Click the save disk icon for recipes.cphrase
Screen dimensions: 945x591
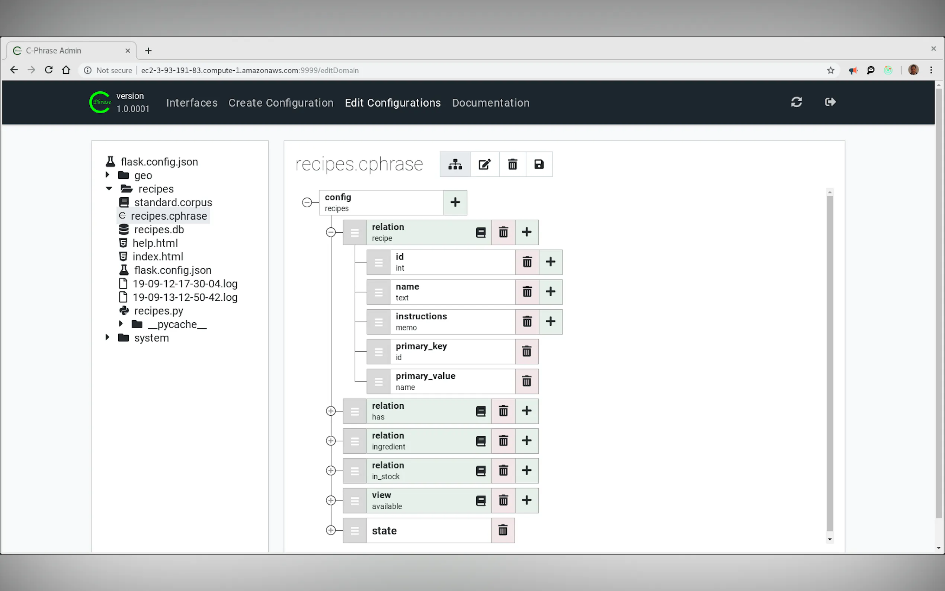539,164
